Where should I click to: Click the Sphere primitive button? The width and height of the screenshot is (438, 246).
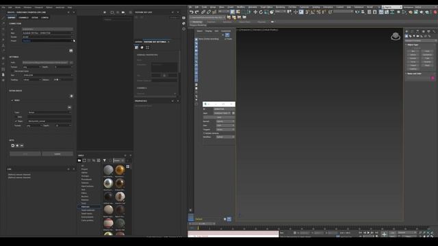click(x=413, y=55)
